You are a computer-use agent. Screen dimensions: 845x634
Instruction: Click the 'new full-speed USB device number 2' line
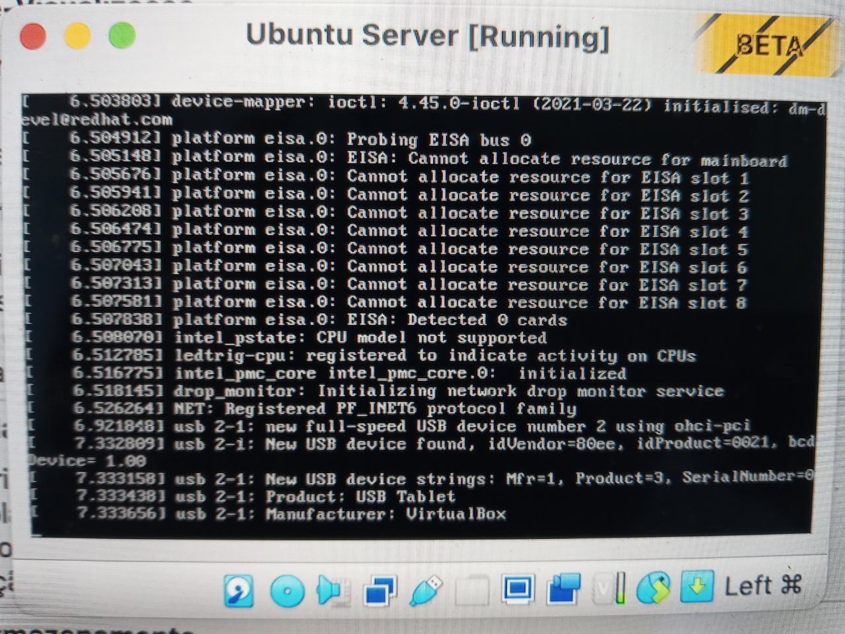point(389,427)
